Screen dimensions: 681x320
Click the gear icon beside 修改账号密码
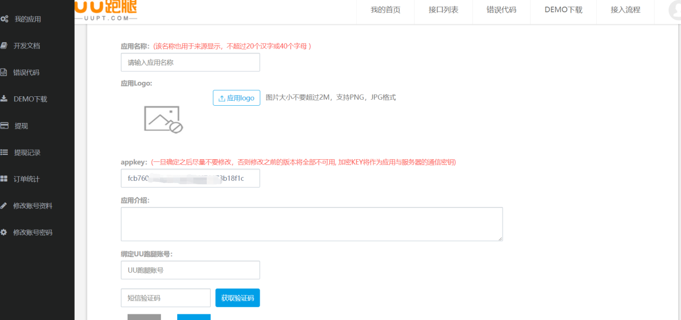[3, 232]
